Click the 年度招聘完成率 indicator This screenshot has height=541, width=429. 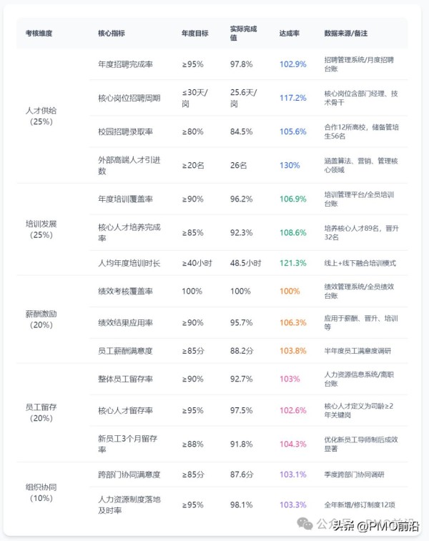(125, 64)
